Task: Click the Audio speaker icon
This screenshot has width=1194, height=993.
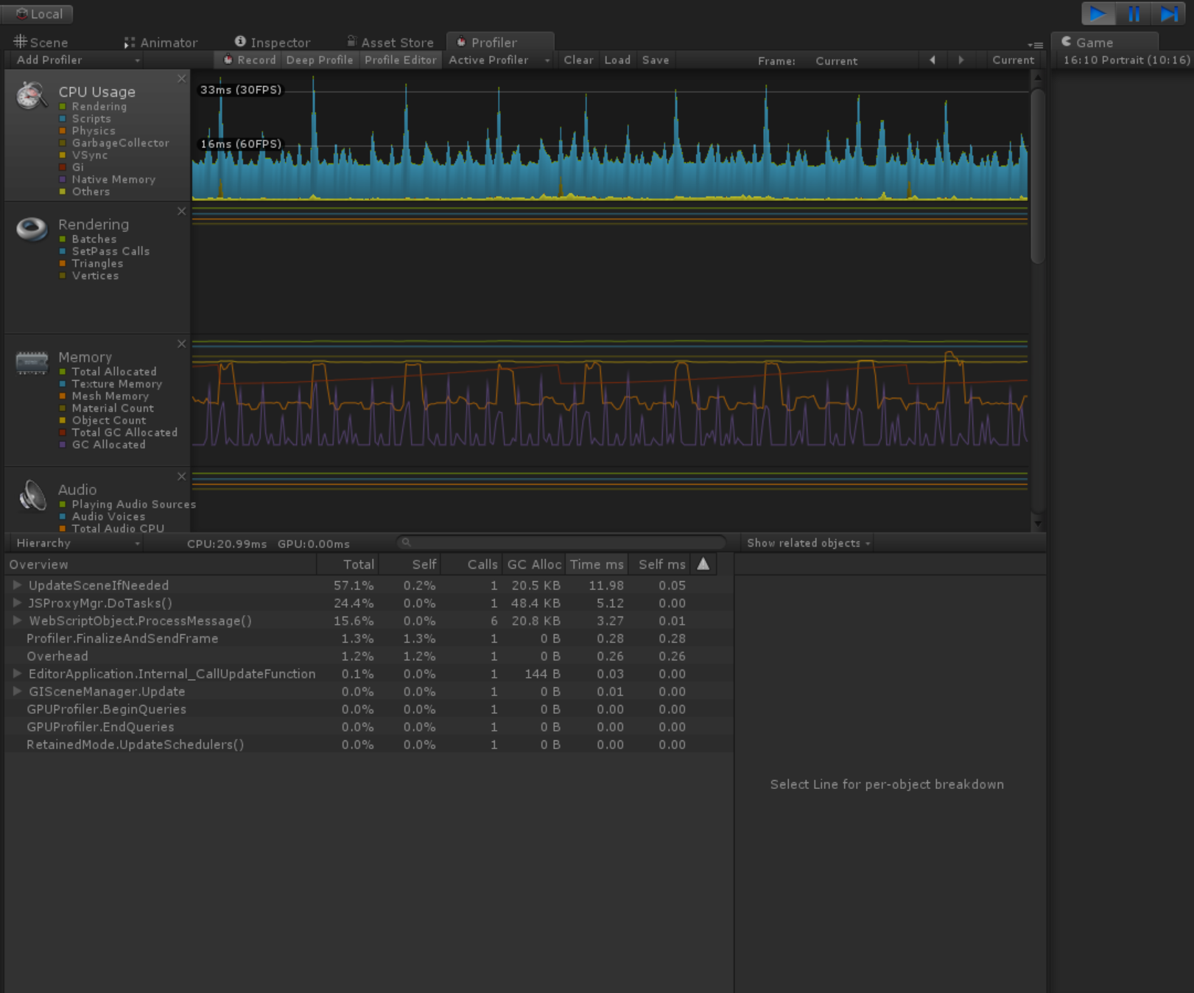Action: 32,495
